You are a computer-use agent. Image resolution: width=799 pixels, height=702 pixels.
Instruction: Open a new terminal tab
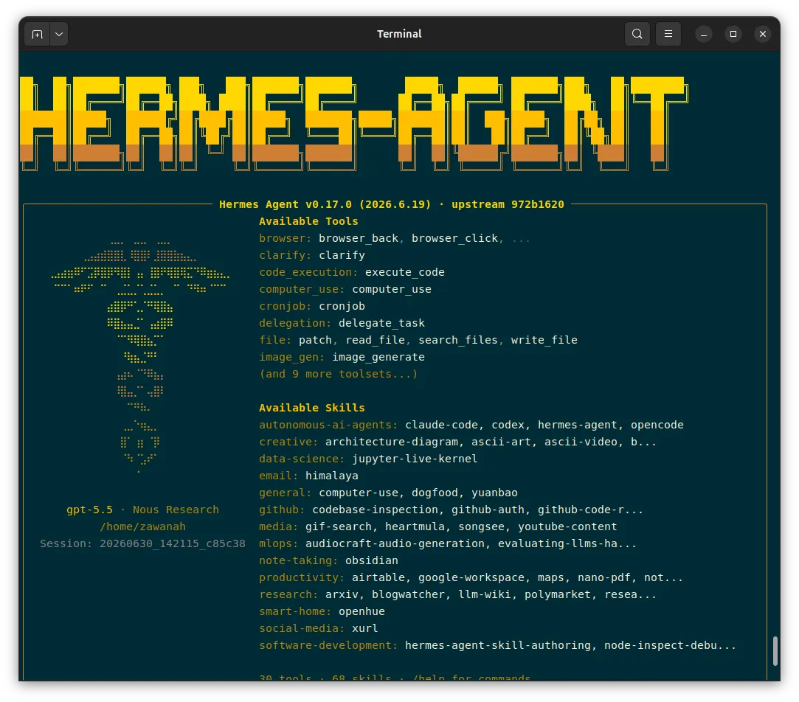pyautogui.click(x=37, y=34)
